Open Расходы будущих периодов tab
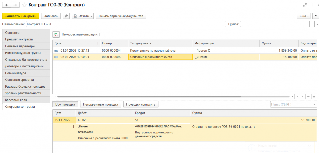 coord(26,87)
